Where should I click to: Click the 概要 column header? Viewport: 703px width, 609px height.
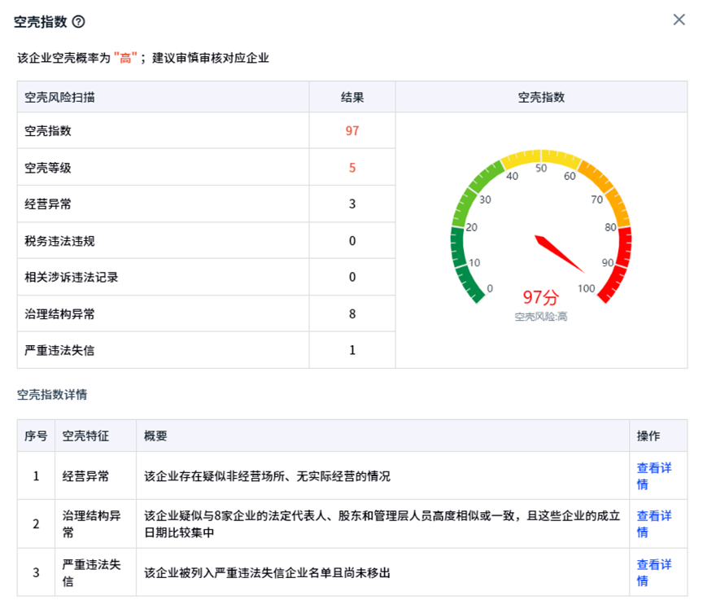155,436
